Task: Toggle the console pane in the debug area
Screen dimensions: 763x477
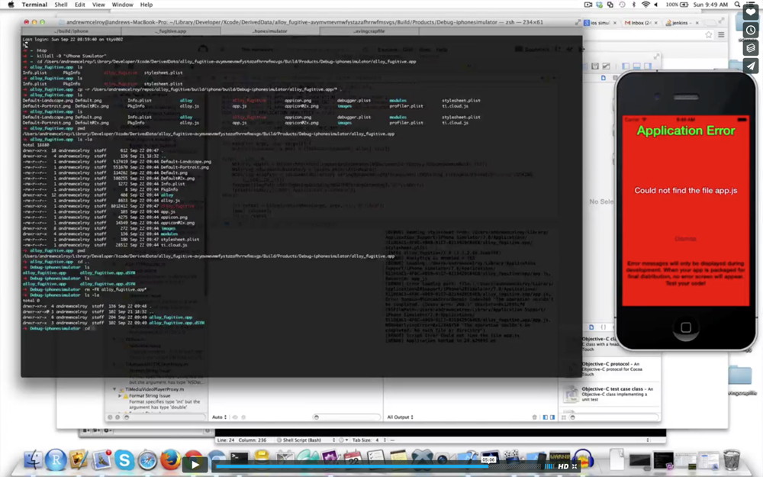Action: pos(552,417)
